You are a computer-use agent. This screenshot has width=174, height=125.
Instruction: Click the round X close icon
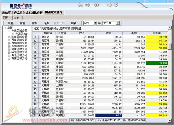(109, 5)
